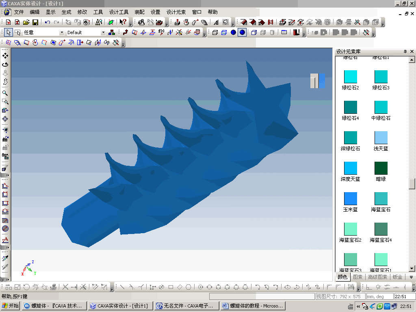
Task: Switch to 螺旋体 CAXA技术 browser taskbar window
Action: [54, 306]
